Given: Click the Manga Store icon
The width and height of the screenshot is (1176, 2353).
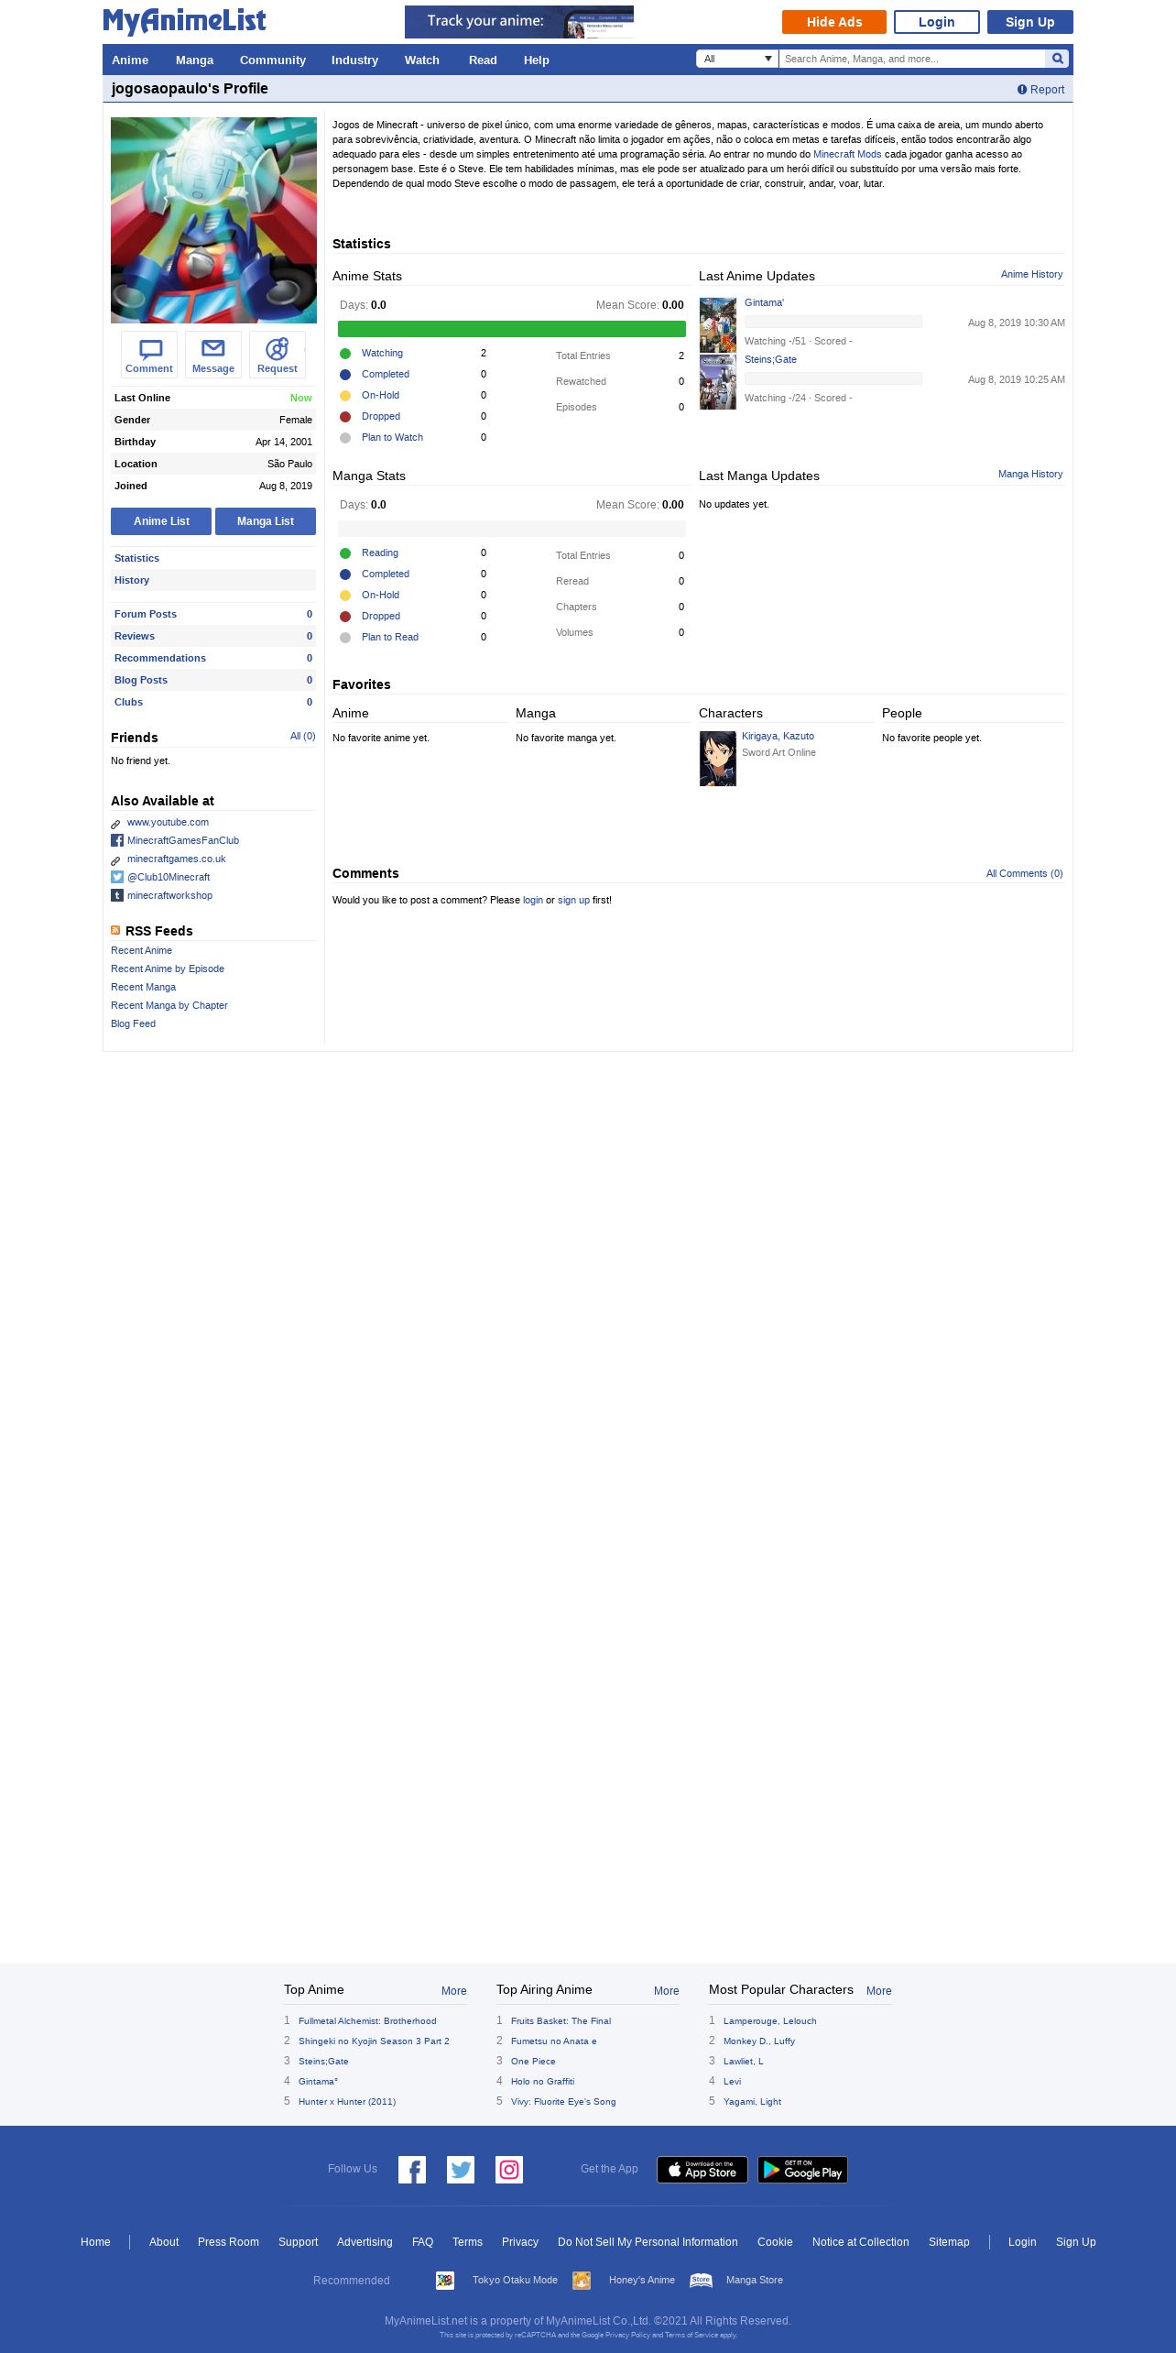Looking at the screenshot, I should [x=702, y=2281].
